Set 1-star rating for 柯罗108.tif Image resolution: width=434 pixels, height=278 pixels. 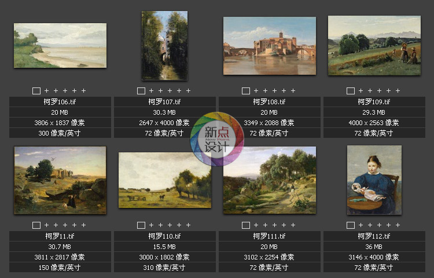click(x=256, y=90)
